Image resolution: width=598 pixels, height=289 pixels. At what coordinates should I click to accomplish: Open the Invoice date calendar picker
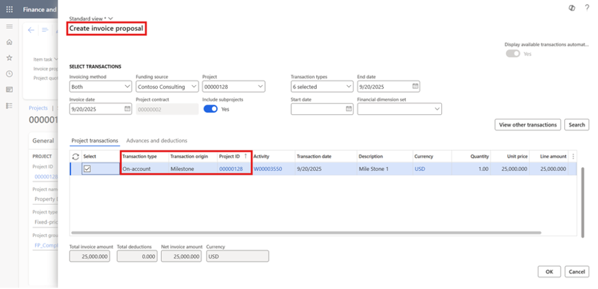point(127,109)
